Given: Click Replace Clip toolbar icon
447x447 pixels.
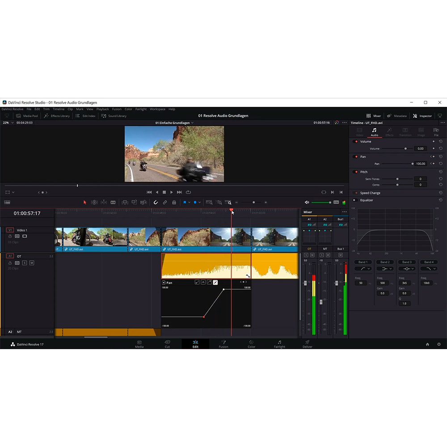Looking at the screenshot, I should [x=143, y=202].
